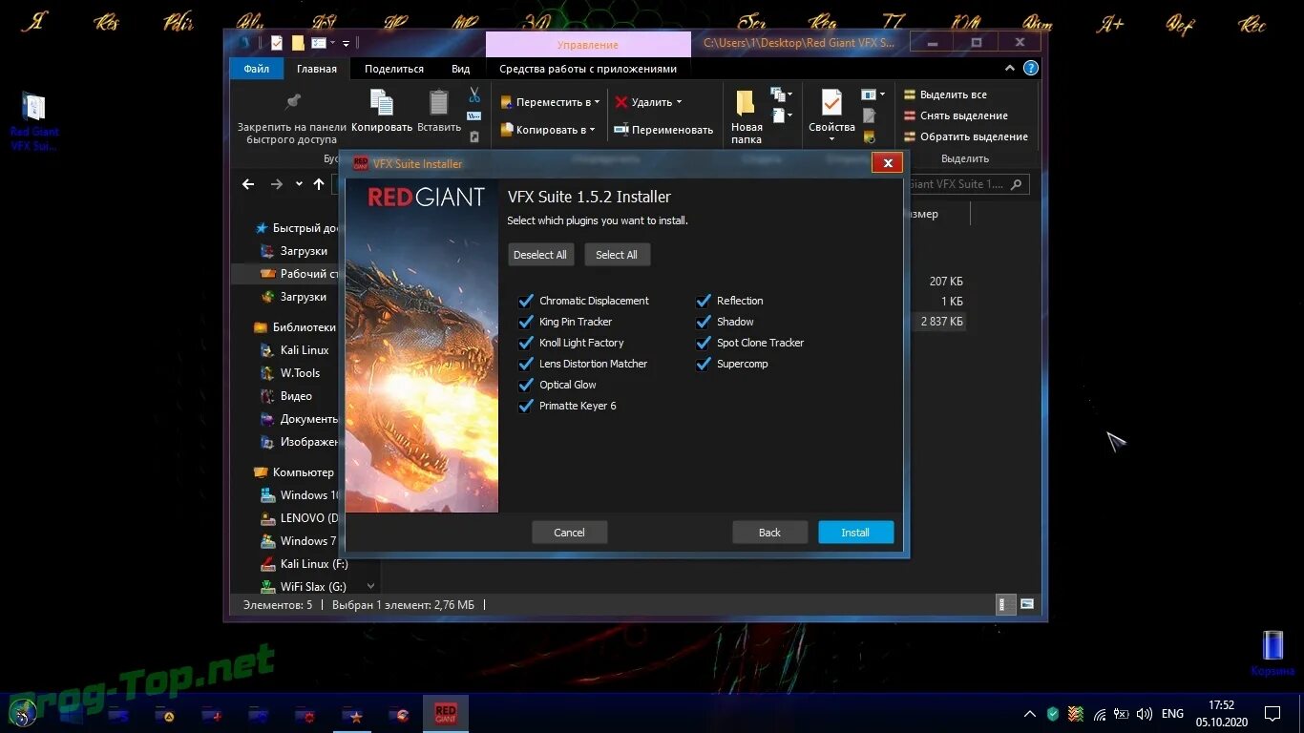1304x733 pixels.
Task: Open the Поделиться ribbon tab
Action: click(x=394, y=69)
